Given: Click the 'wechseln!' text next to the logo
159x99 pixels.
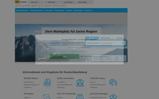Looking at the screenshot, I should [23, 2].
